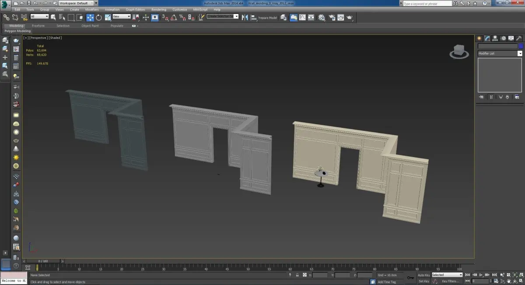Viewport: 525px width, 285px height.
Task: Activate the Select and Scale tool
Action: [x=108, y=18]
